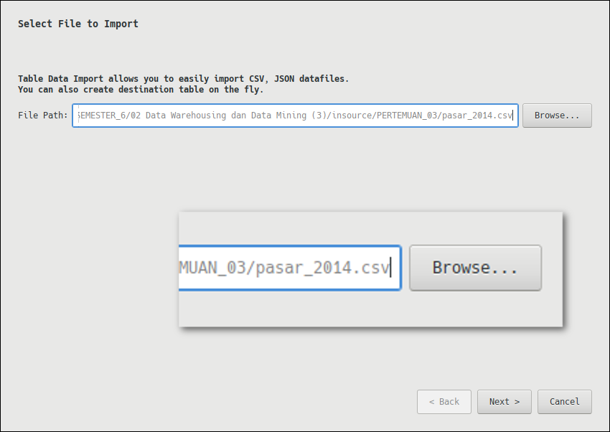The image size is (610, 432).
Task: Click the enlarged Browse... button in the magnified inset
Action: click(474, 268)
